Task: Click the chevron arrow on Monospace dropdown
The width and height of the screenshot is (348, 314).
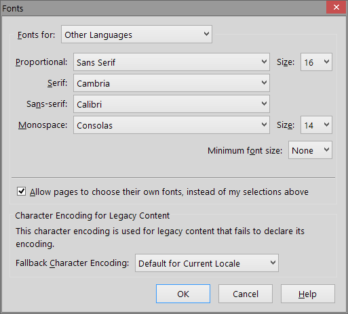Action: pos(264,125)
